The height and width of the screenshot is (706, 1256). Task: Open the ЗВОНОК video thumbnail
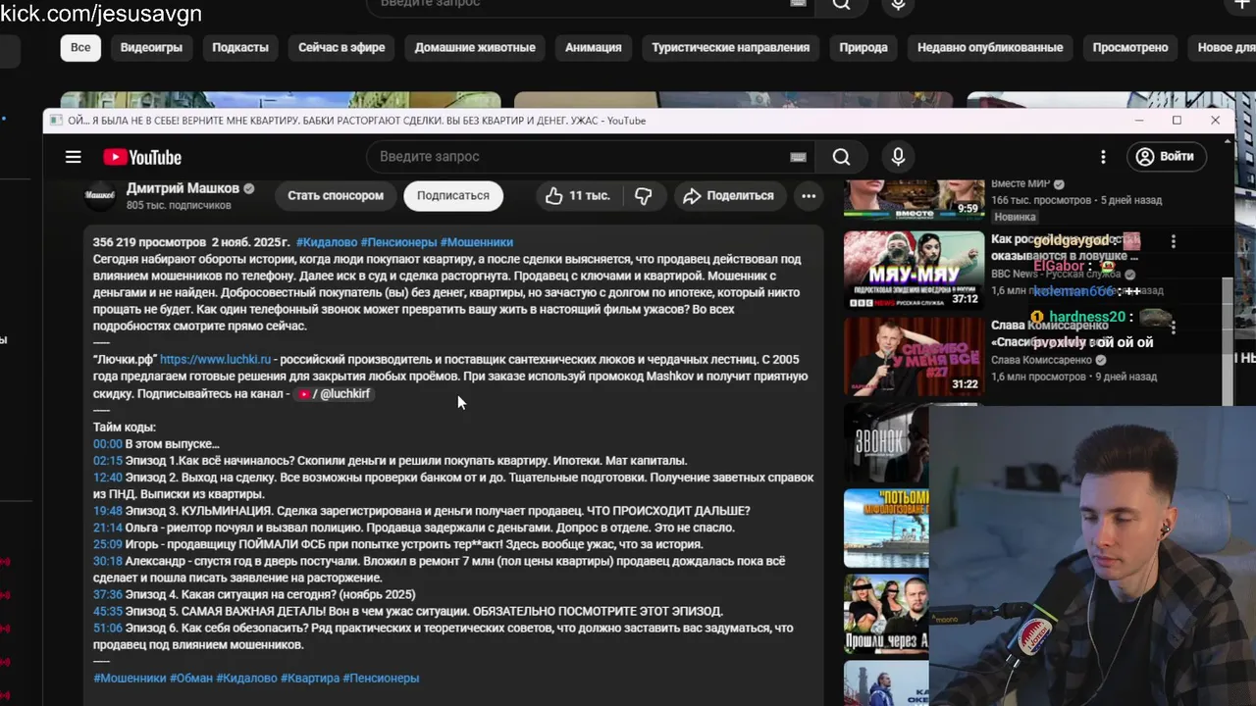[886, 442]
